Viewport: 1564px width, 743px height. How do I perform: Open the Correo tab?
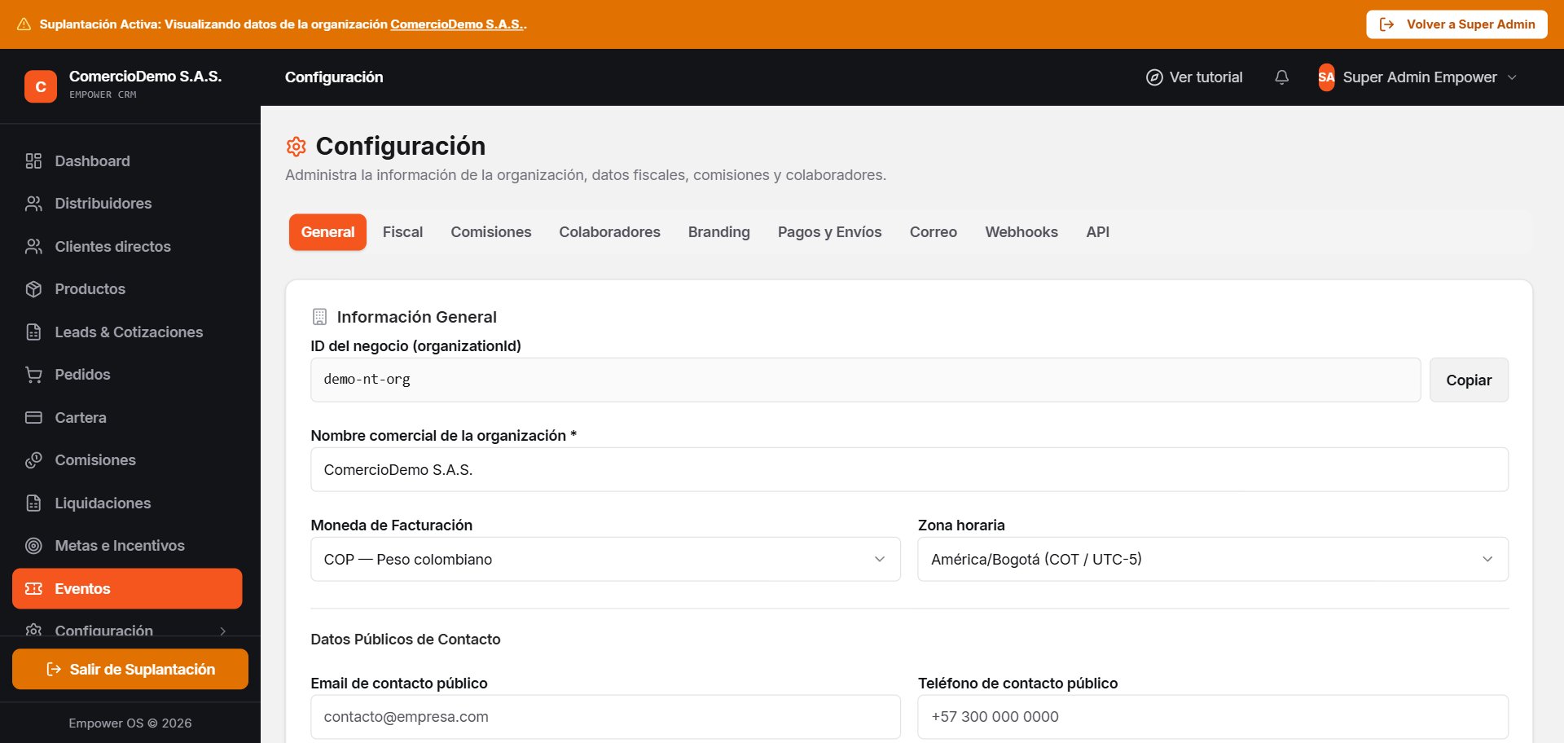933,232
